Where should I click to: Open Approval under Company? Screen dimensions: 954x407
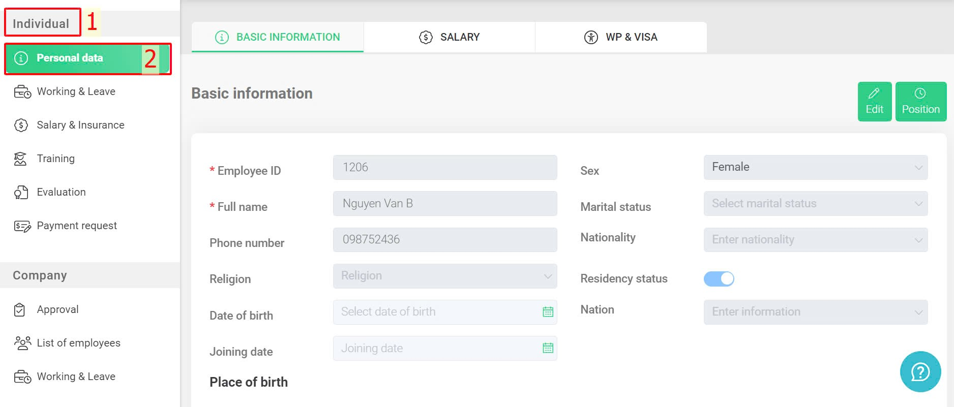pos(57,309)
